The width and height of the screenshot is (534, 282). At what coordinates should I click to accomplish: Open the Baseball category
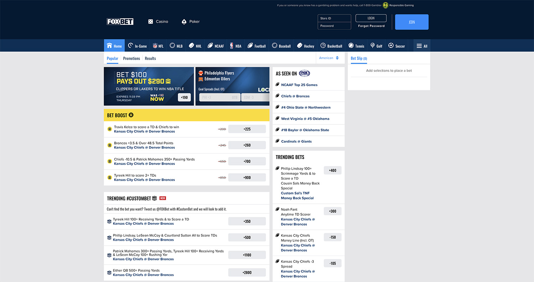281,46
